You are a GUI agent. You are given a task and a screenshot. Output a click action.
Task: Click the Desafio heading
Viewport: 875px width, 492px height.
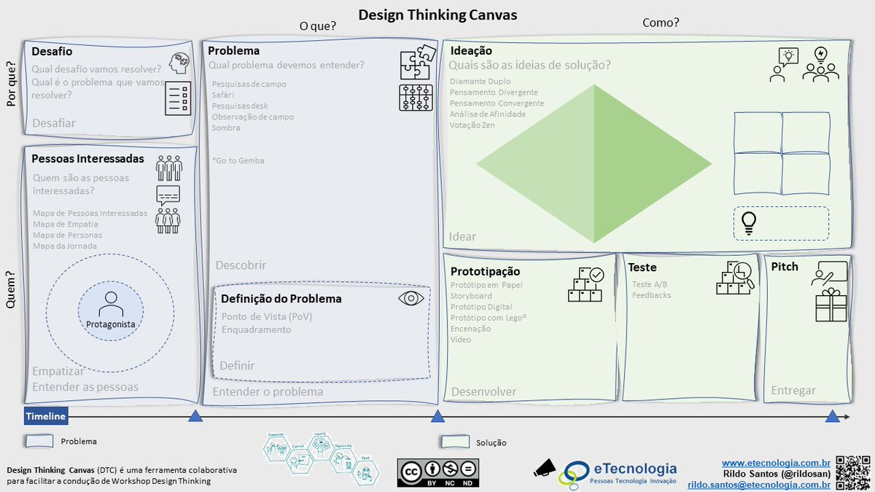click(52, 51)
